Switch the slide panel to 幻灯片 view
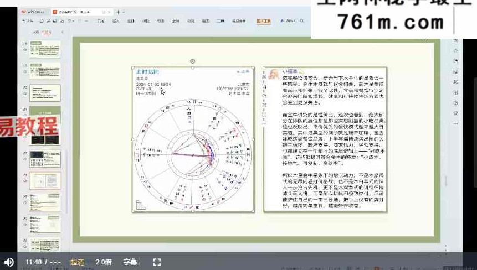 [x=47, y=32]
